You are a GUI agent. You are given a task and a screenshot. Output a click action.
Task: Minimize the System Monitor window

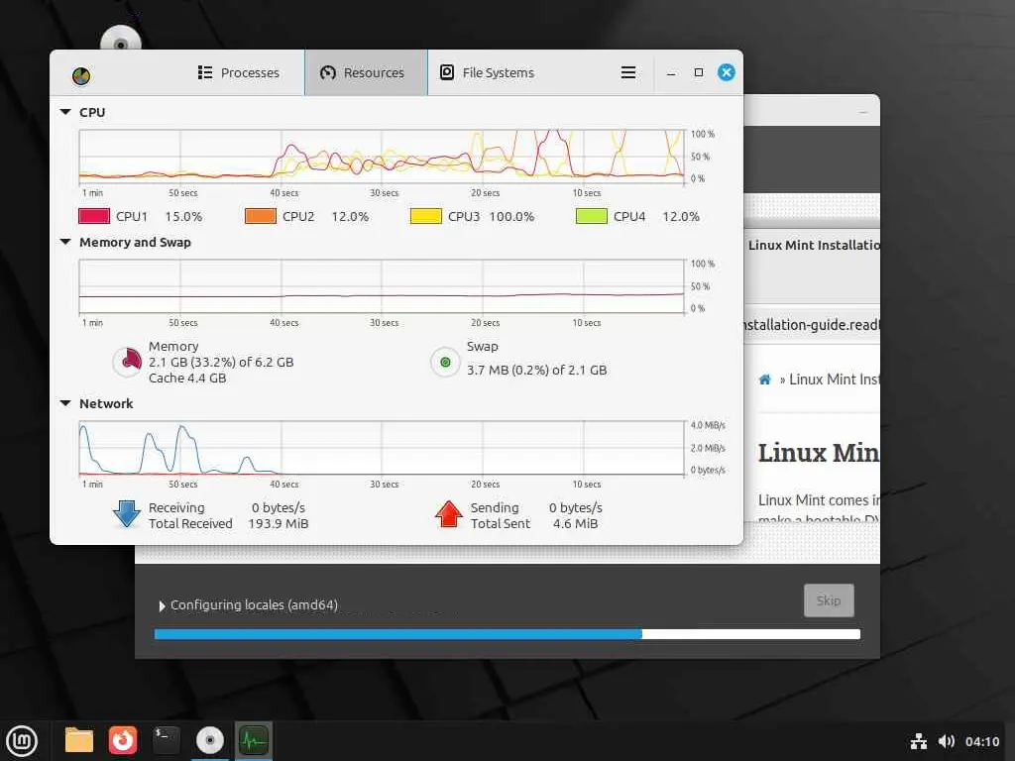[x=671, y=73]
